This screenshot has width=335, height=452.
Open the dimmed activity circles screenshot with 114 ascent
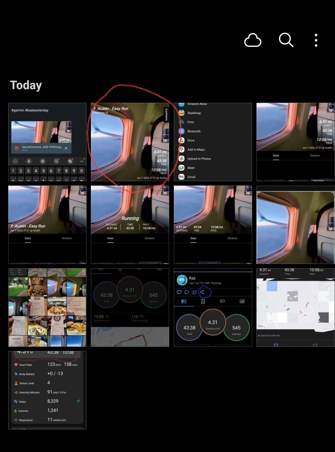pyautogui.click(x=130, y=307)
